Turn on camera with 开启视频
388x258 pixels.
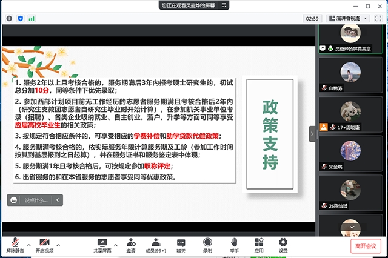pyautogui.click(x=44, y=245)
